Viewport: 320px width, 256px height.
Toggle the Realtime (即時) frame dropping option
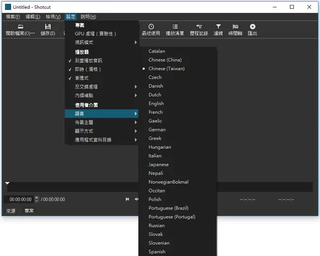pyautogui.click(x=101, y=69)
